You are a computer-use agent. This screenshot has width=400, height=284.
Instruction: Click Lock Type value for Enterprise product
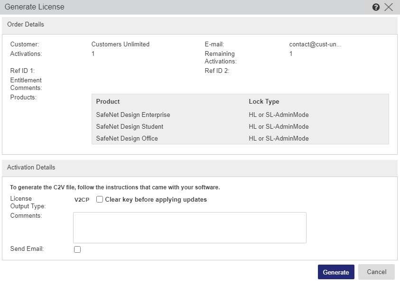tap(279, 115)
